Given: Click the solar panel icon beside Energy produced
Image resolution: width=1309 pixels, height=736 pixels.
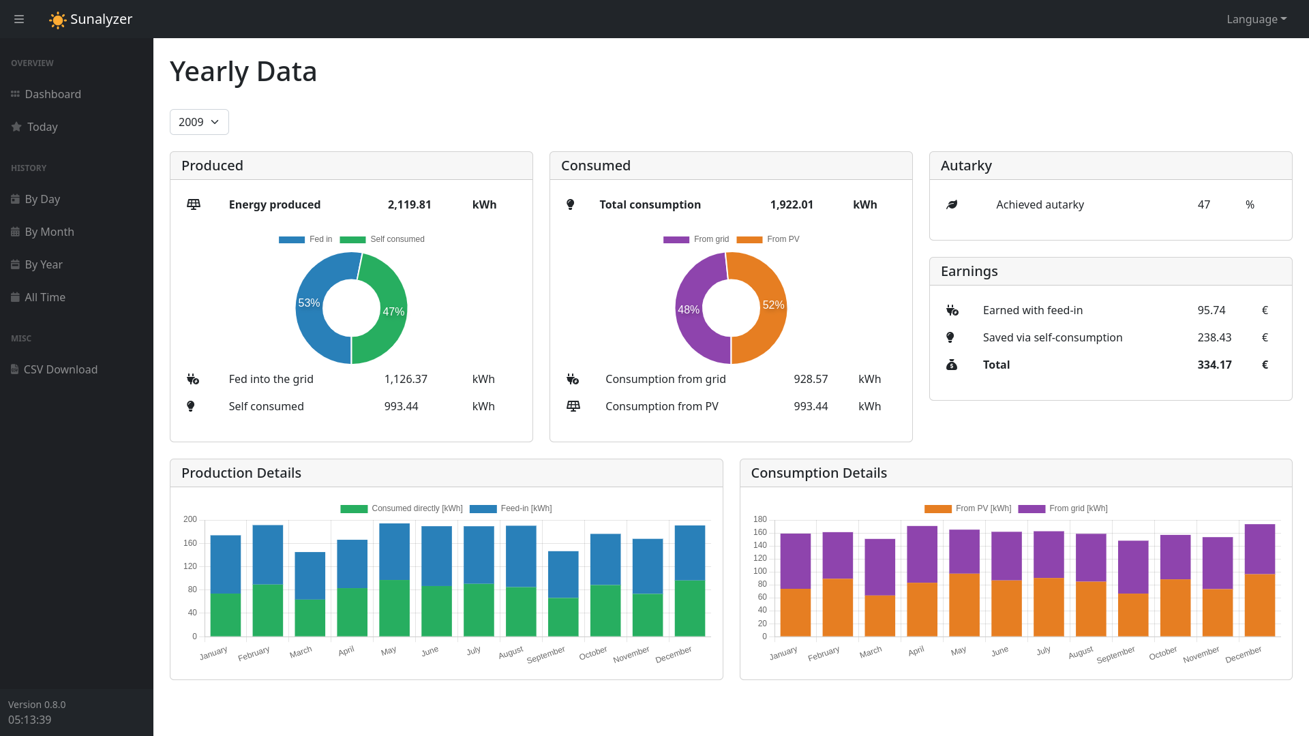Looking at the screenshot, I should click(194, 204).
